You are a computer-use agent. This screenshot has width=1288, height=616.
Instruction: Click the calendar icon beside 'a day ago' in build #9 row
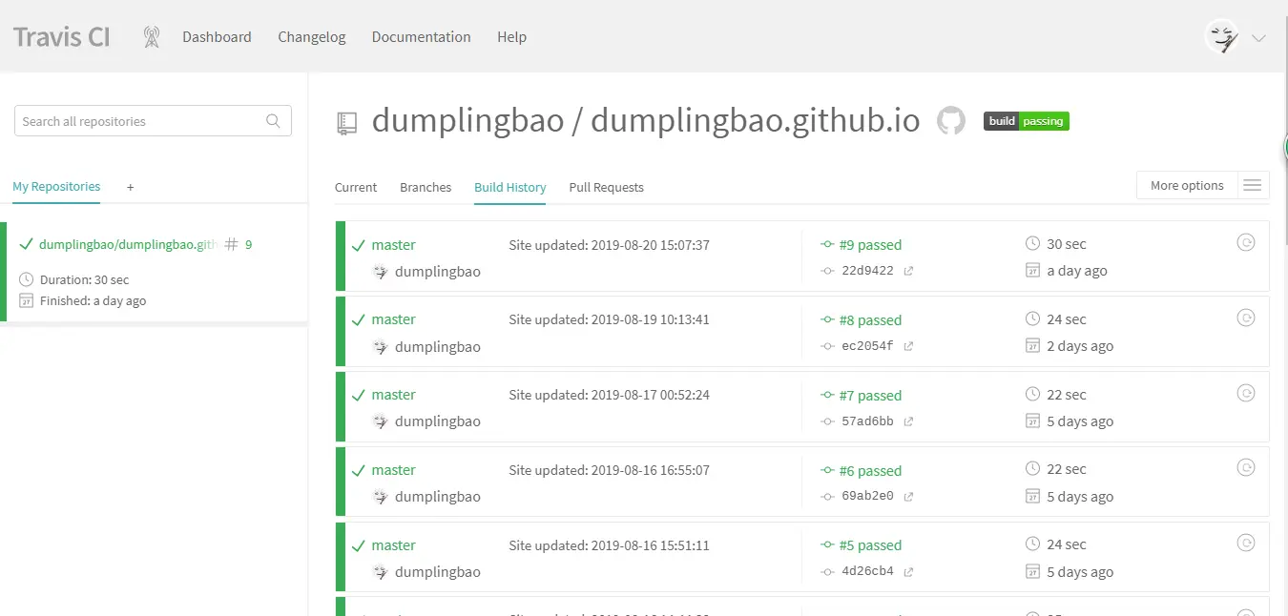(1032, 271)
